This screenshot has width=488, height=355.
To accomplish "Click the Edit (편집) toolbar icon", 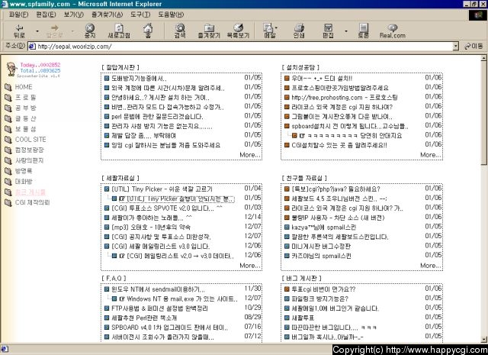I will pos(328,31).
